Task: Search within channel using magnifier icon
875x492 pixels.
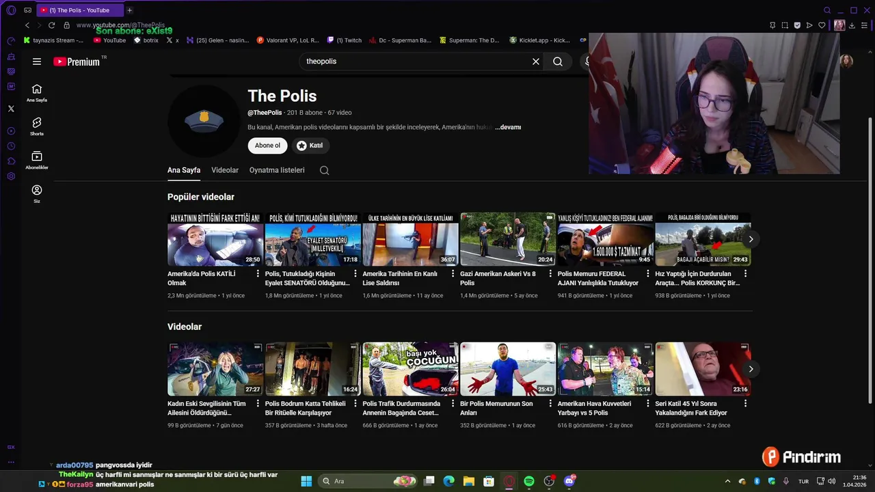Action: click(x=325, y=171)
